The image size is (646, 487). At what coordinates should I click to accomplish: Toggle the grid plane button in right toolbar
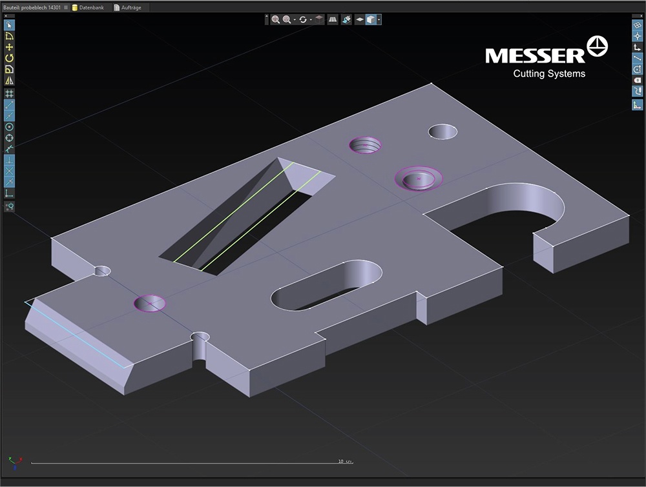[637, 25]
